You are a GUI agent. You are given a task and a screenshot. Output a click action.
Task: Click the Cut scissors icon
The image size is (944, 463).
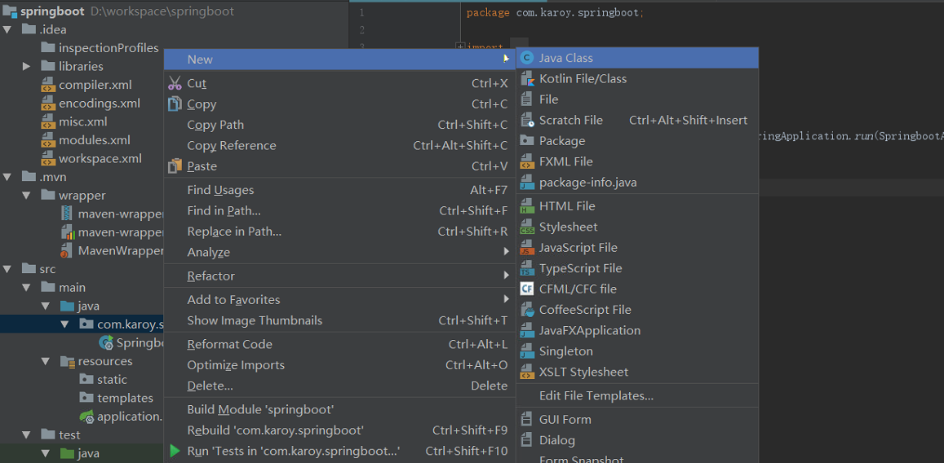pyautogui.click(x=175, y=84)
